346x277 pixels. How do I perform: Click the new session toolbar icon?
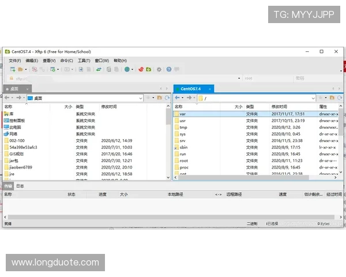coord(12,69)
